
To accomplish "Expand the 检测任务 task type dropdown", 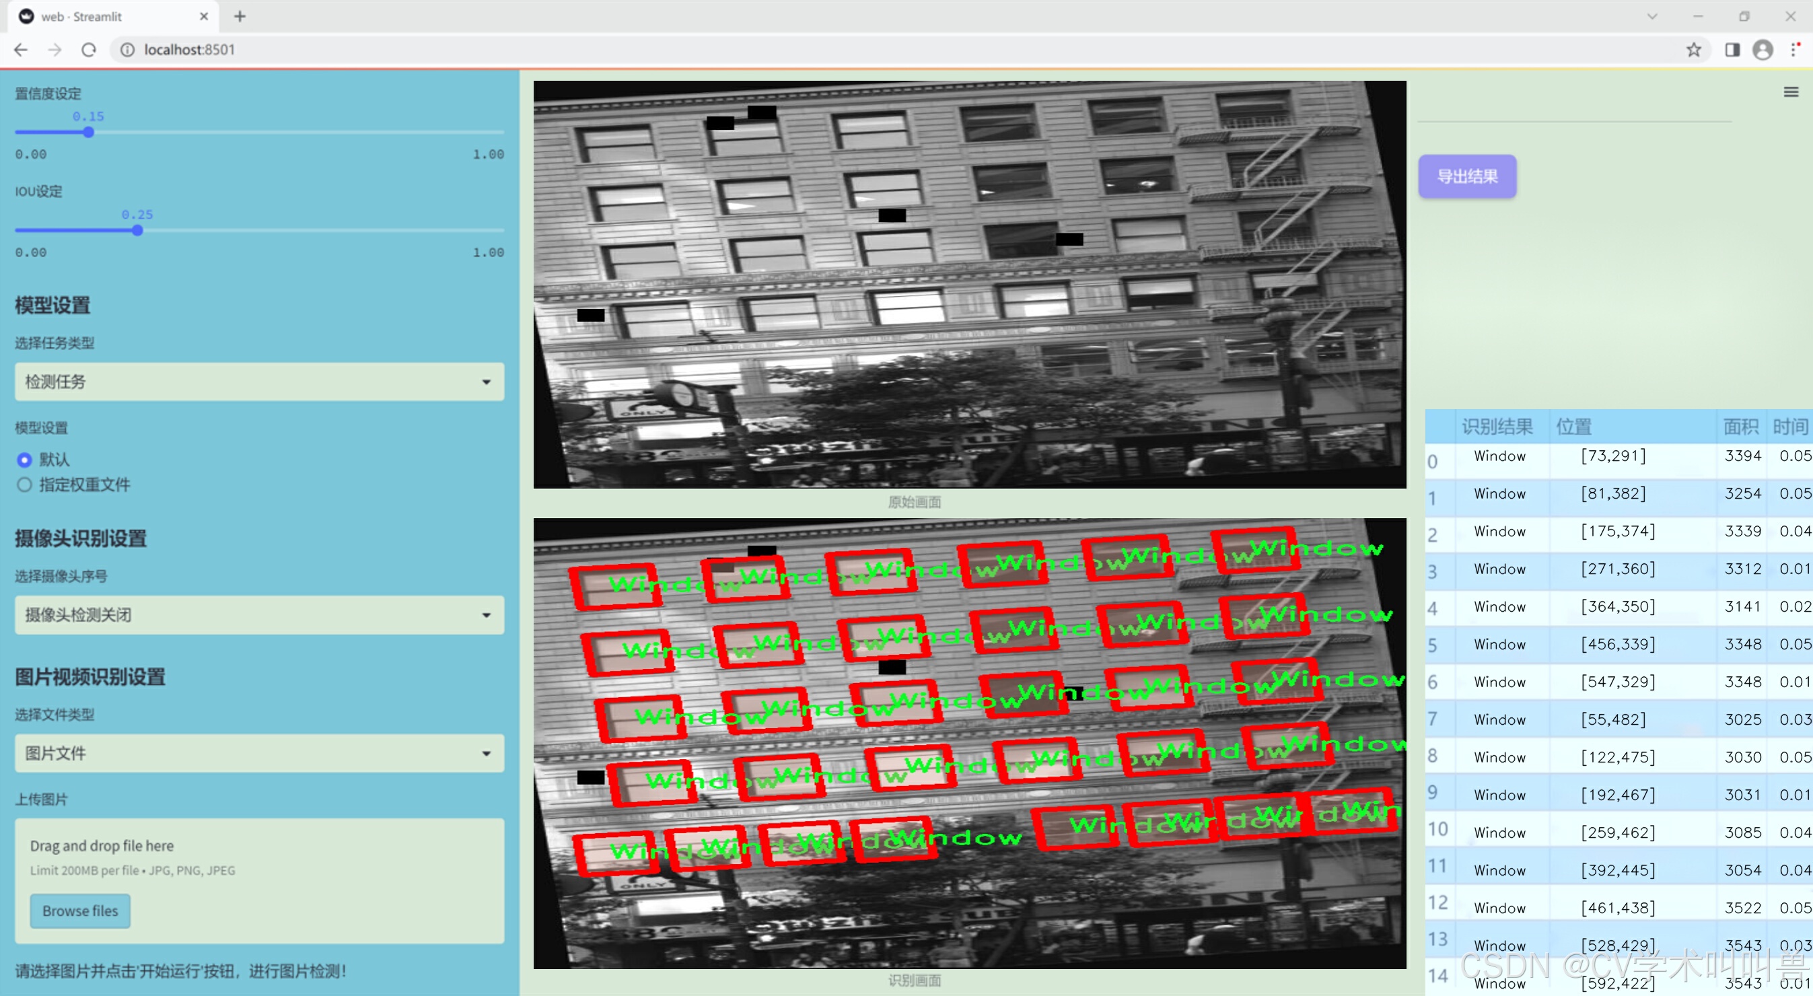I will (259, 382).
